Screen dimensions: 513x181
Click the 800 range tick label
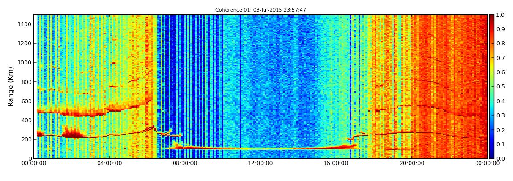click(26, 82)
